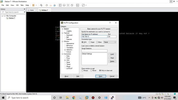The image size is (178, 100).
Task: Open Settings gear from the taskbar
Action: [100, 97]
